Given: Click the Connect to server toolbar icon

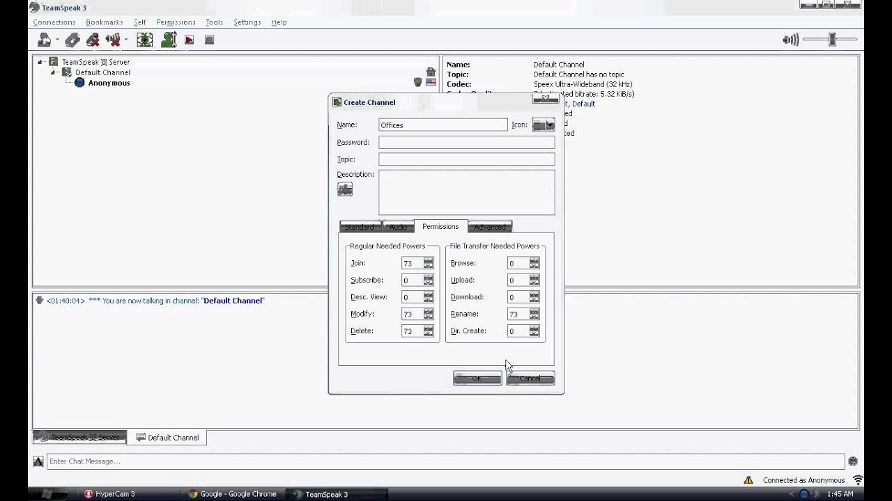Looking at the screenshot, I should [x=45, y=40].
